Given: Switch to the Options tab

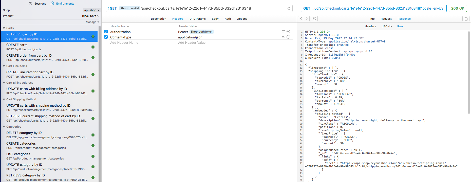Looking at the screenshot, I should tap(242, 19).
